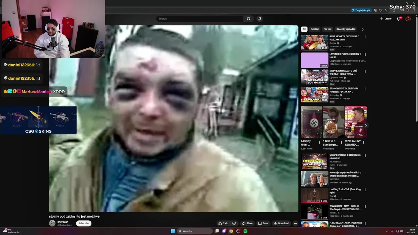Open the Windows Start menu
The image size is (418, 235).
click(x=173, y=231)
